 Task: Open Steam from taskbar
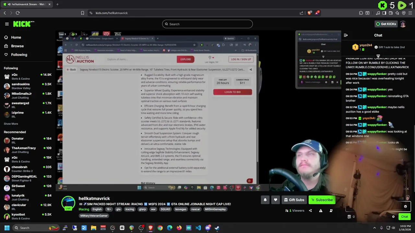tap(217, 228)
